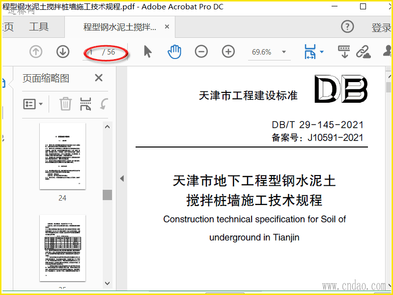The image size is (393, 295).
Task: Click the thumbnail scrollbar down arrow
Action: tap(107, 284)
